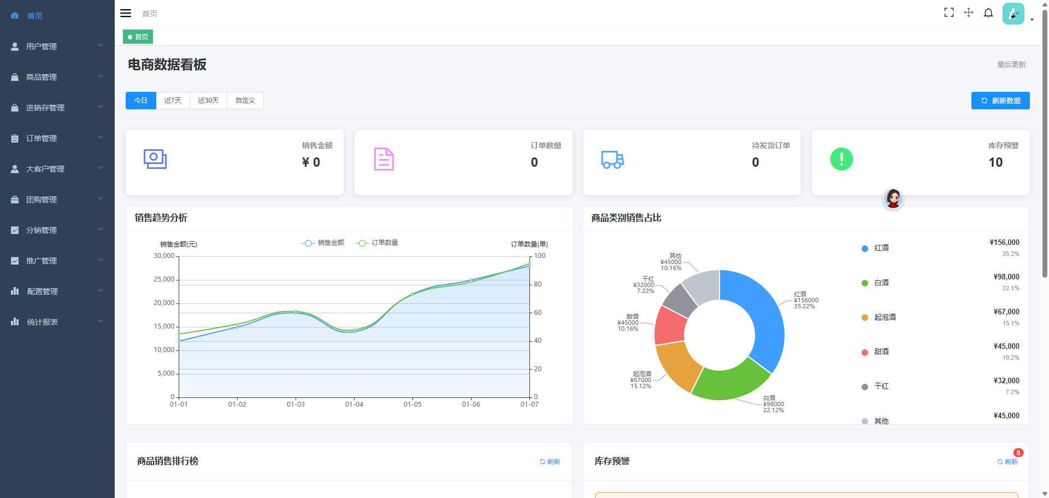
Task: Expand the 统计报表 sidebar menu
Action: 57,322
